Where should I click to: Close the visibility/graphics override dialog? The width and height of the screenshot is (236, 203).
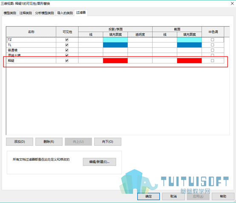tap(232, 3)
